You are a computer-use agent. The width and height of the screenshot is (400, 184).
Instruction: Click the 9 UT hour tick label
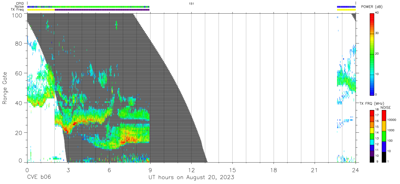tap(150, 170)
